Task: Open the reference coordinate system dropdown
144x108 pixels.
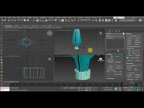Action: pos(51,20)
